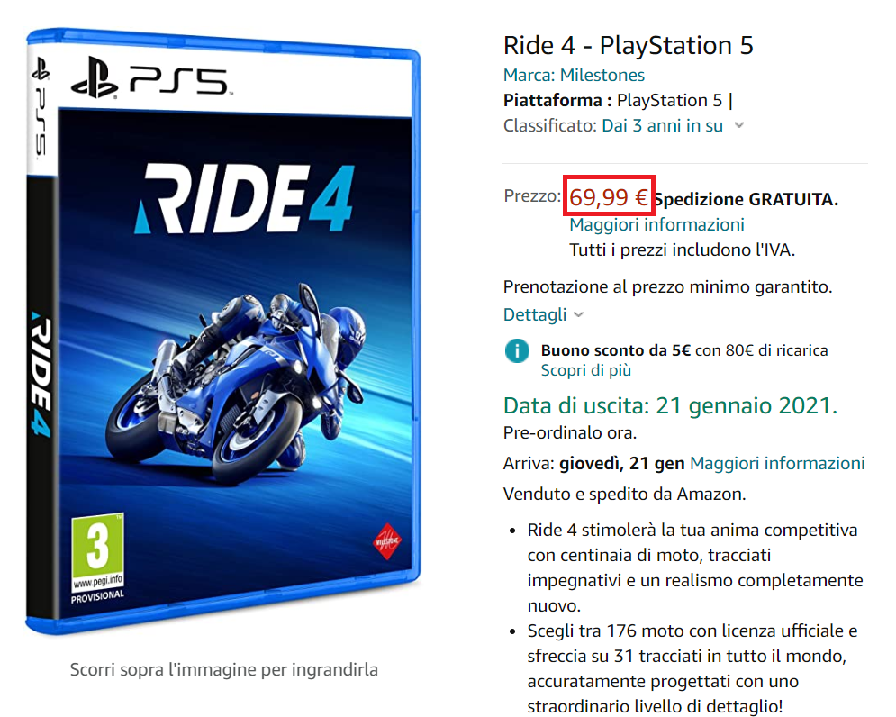896x717 pixels.
Task: Click the red Milestone logo on cover
Action: pos(387,540)
